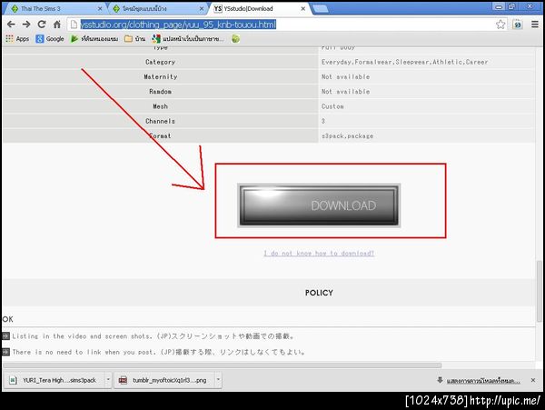The height and width of the screenshot is (410, 545).
Task: Click the Category row value text
Action: 404,62
